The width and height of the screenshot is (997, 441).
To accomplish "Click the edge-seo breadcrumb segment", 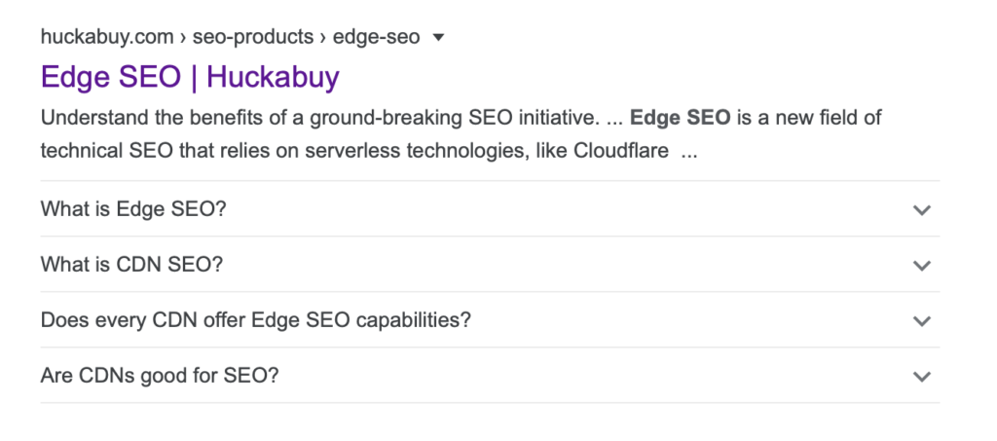I will (376, 38).
